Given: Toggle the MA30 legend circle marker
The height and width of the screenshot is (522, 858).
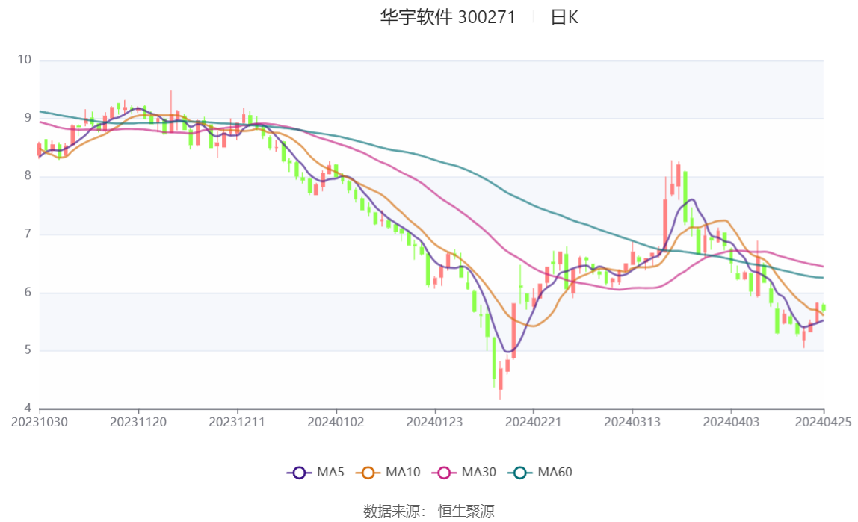Looking at the screenshot, I should [x=444, y=473].
